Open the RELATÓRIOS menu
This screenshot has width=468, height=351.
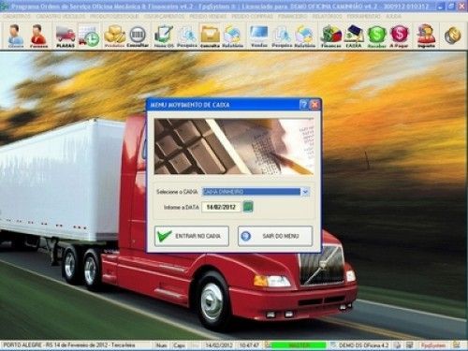(328, 16)
